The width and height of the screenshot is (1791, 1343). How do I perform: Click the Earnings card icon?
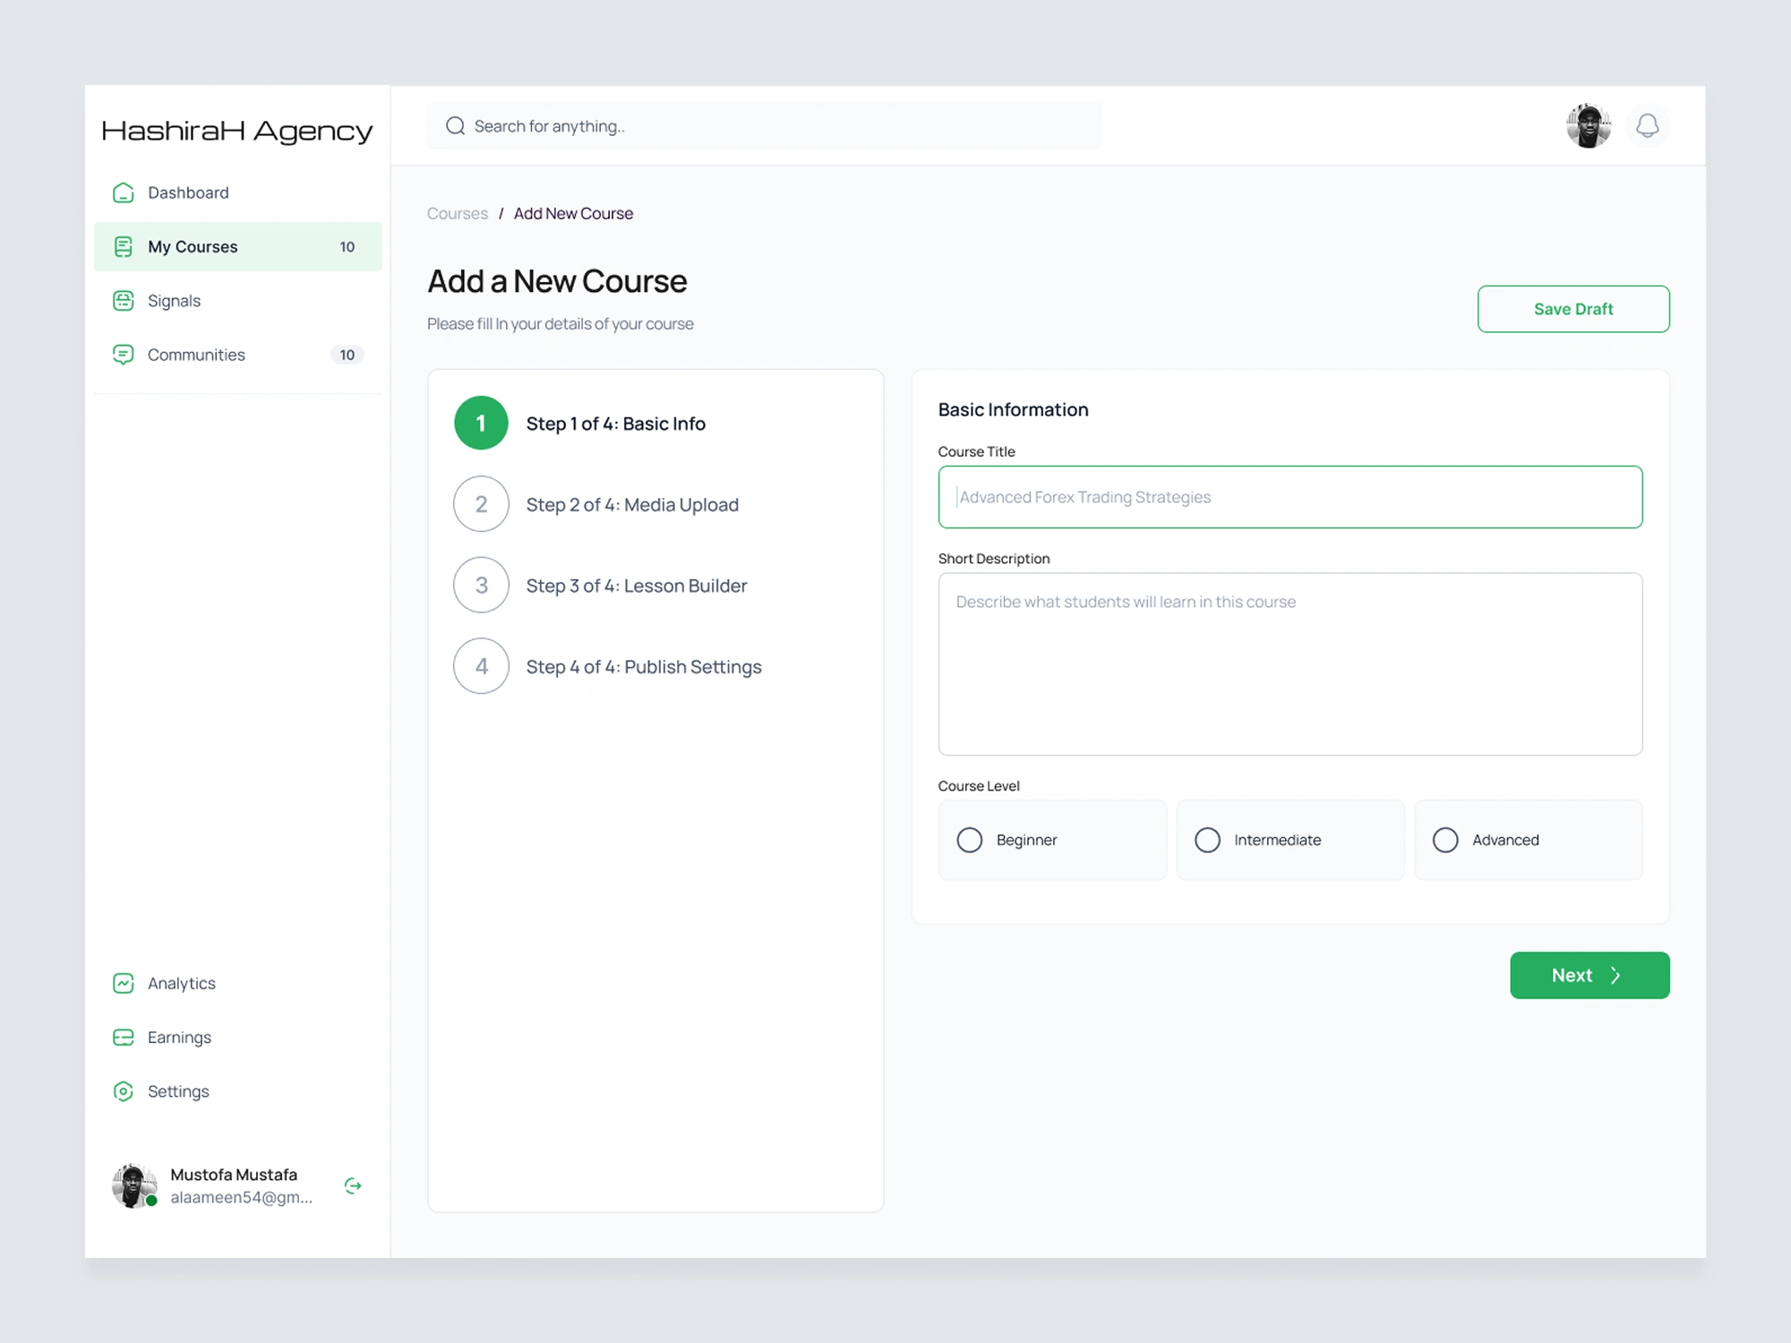(124, 1037)
